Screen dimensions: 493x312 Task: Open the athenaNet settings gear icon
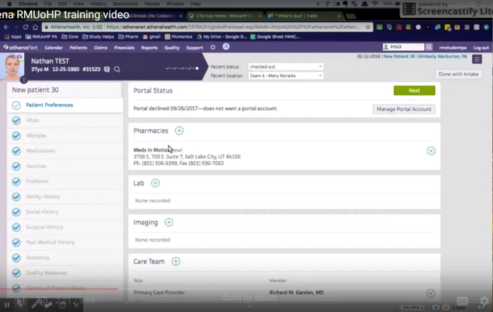coord(213,48)
